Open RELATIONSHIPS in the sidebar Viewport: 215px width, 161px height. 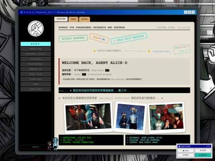[35, 64]
